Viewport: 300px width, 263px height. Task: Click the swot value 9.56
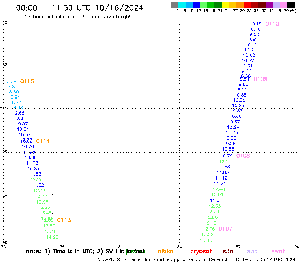(x=254, y=34)
